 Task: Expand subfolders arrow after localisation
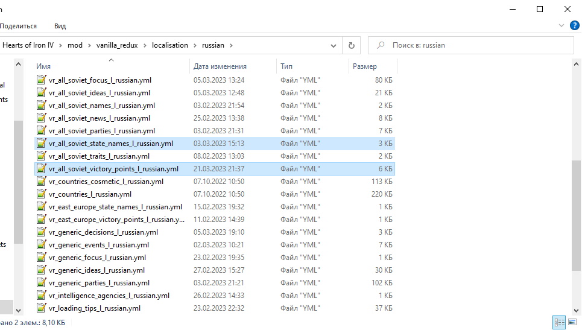[x=195, y=45]
